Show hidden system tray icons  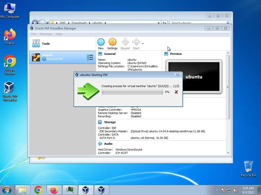pos(217,190)
